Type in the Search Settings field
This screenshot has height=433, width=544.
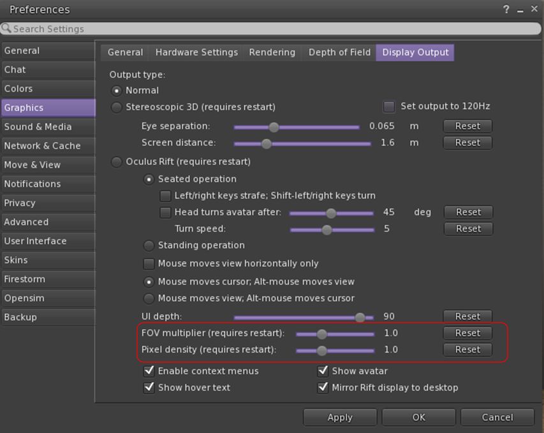(274, 29)
